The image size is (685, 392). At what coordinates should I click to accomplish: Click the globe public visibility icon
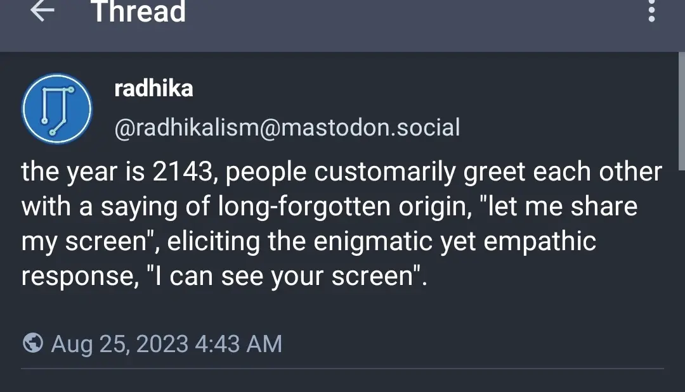(x=33, y=343)
